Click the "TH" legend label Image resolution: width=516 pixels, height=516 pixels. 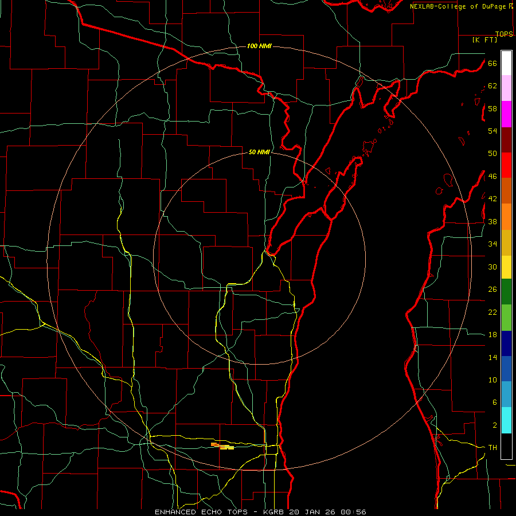click(492, 448)
